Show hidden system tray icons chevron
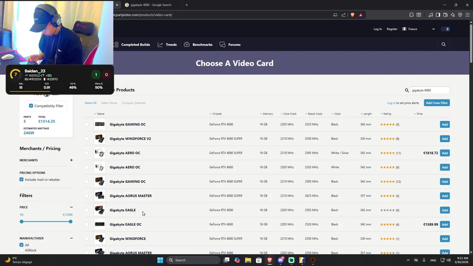This screenshot has height=266, width=473. click(408, 260)
